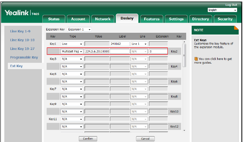Open Key1 Line dropdown showing Line 1
Image resolution: width=243 pixels, height=142 pixels.
(139, 44)
